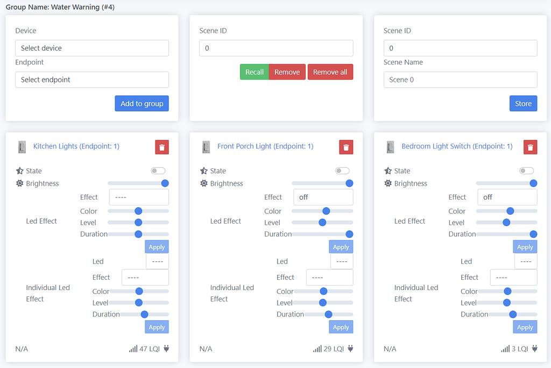Focus the Scene Name input field
Screen dimensions: 551x368
pos(460,80)
